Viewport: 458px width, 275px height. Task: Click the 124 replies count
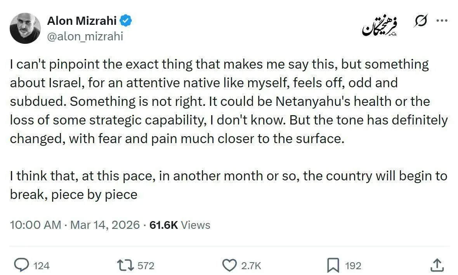[x=42, y=266]
